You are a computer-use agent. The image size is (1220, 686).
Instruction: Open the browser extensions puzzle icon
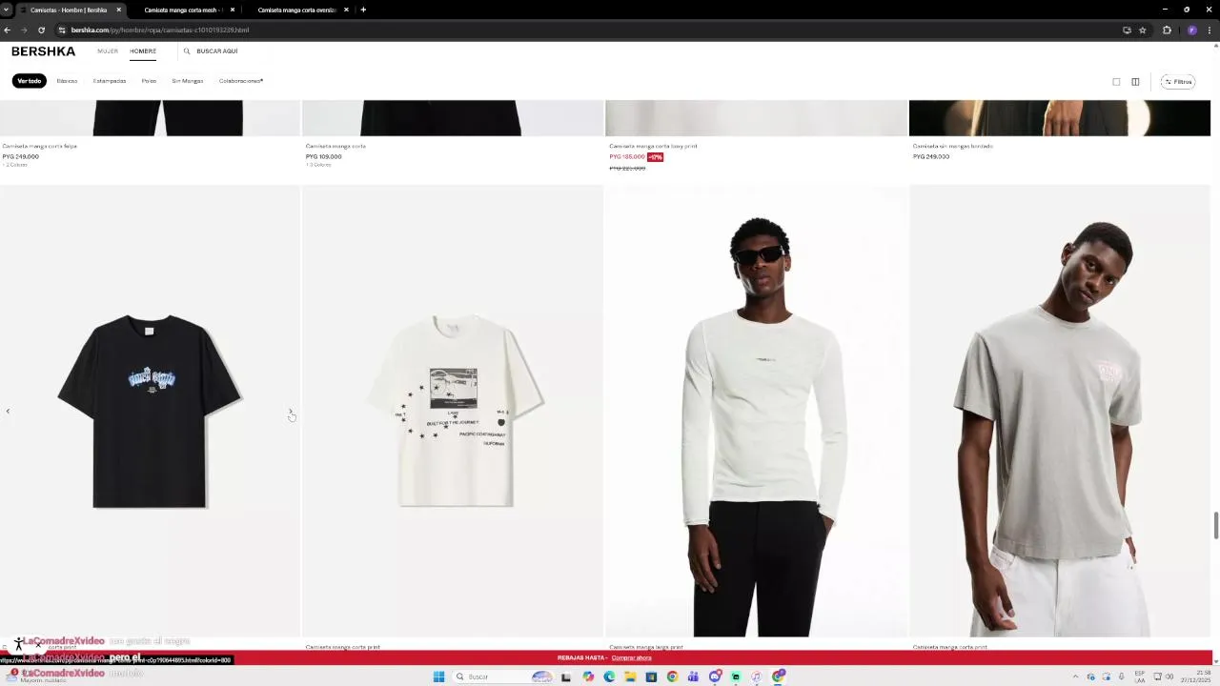click(1167, 30)
